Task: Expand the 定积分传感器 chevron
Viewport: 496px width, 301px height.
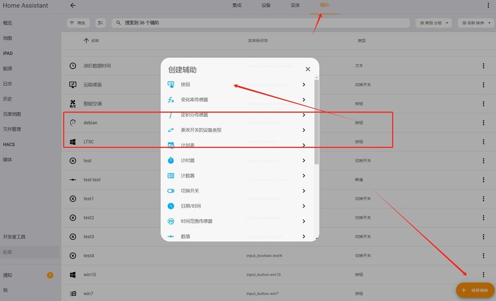Action: 304,115
